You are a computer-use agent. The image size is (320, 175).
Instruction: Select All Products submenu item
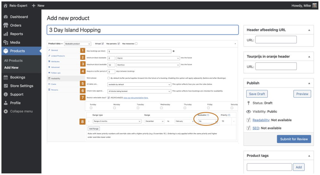[x=13, y=60]
